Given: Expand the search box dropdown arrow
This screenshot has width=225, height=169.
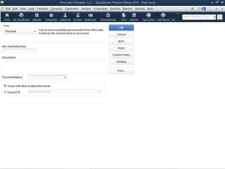Looking at the screenshot, I should pos(214,17).
